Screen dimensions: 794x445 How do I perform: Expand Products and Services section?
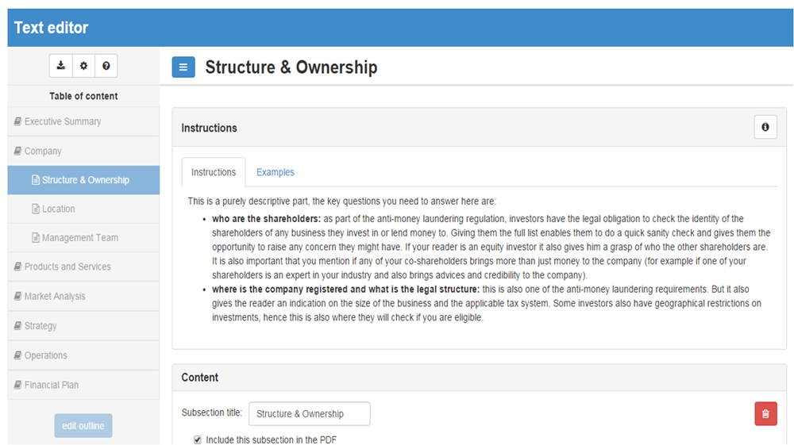click(x=83, y=267)
